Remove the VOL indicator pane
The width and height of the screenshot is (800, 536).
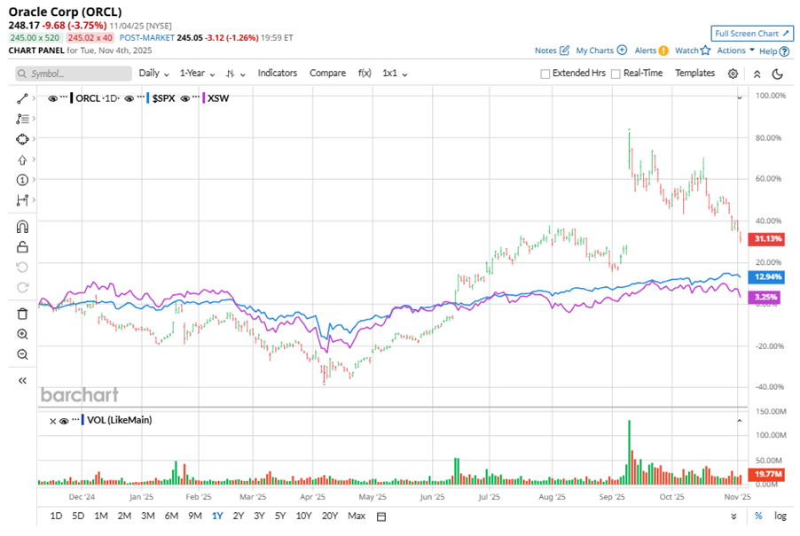tap(52, 421)
